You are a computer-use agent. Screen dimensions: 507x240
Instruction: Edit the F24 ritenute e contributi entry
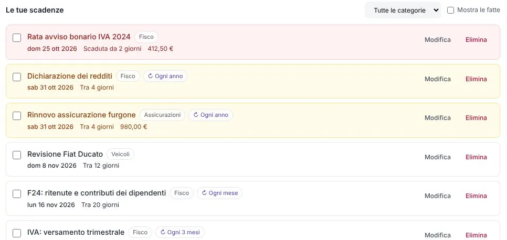click(x=438, y=196)
